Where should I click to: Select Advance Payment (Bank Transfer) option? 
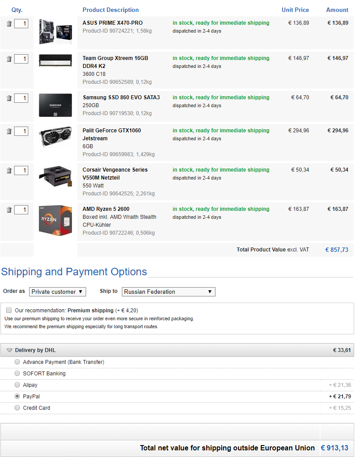[x=17, y=362]
